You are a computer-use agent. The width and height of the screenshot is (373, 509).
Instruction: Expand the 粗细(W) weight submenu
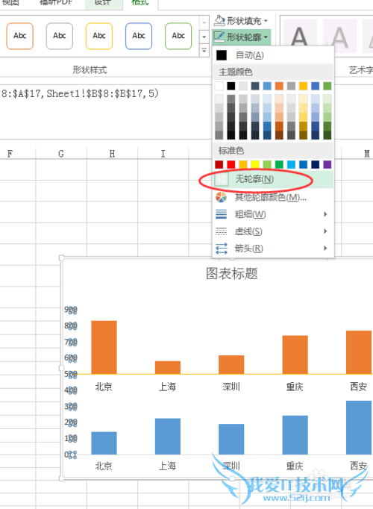(x=274, y=214)
